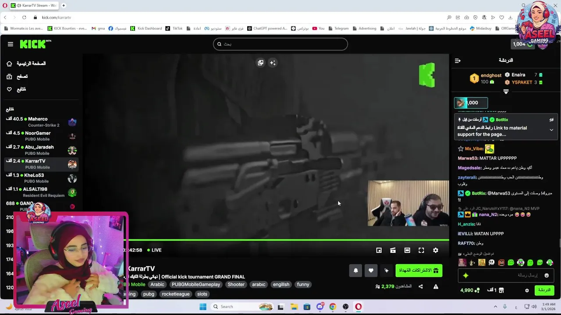561x315 pixels.
Task: Select the slots tag
Action: coord(202,294)
